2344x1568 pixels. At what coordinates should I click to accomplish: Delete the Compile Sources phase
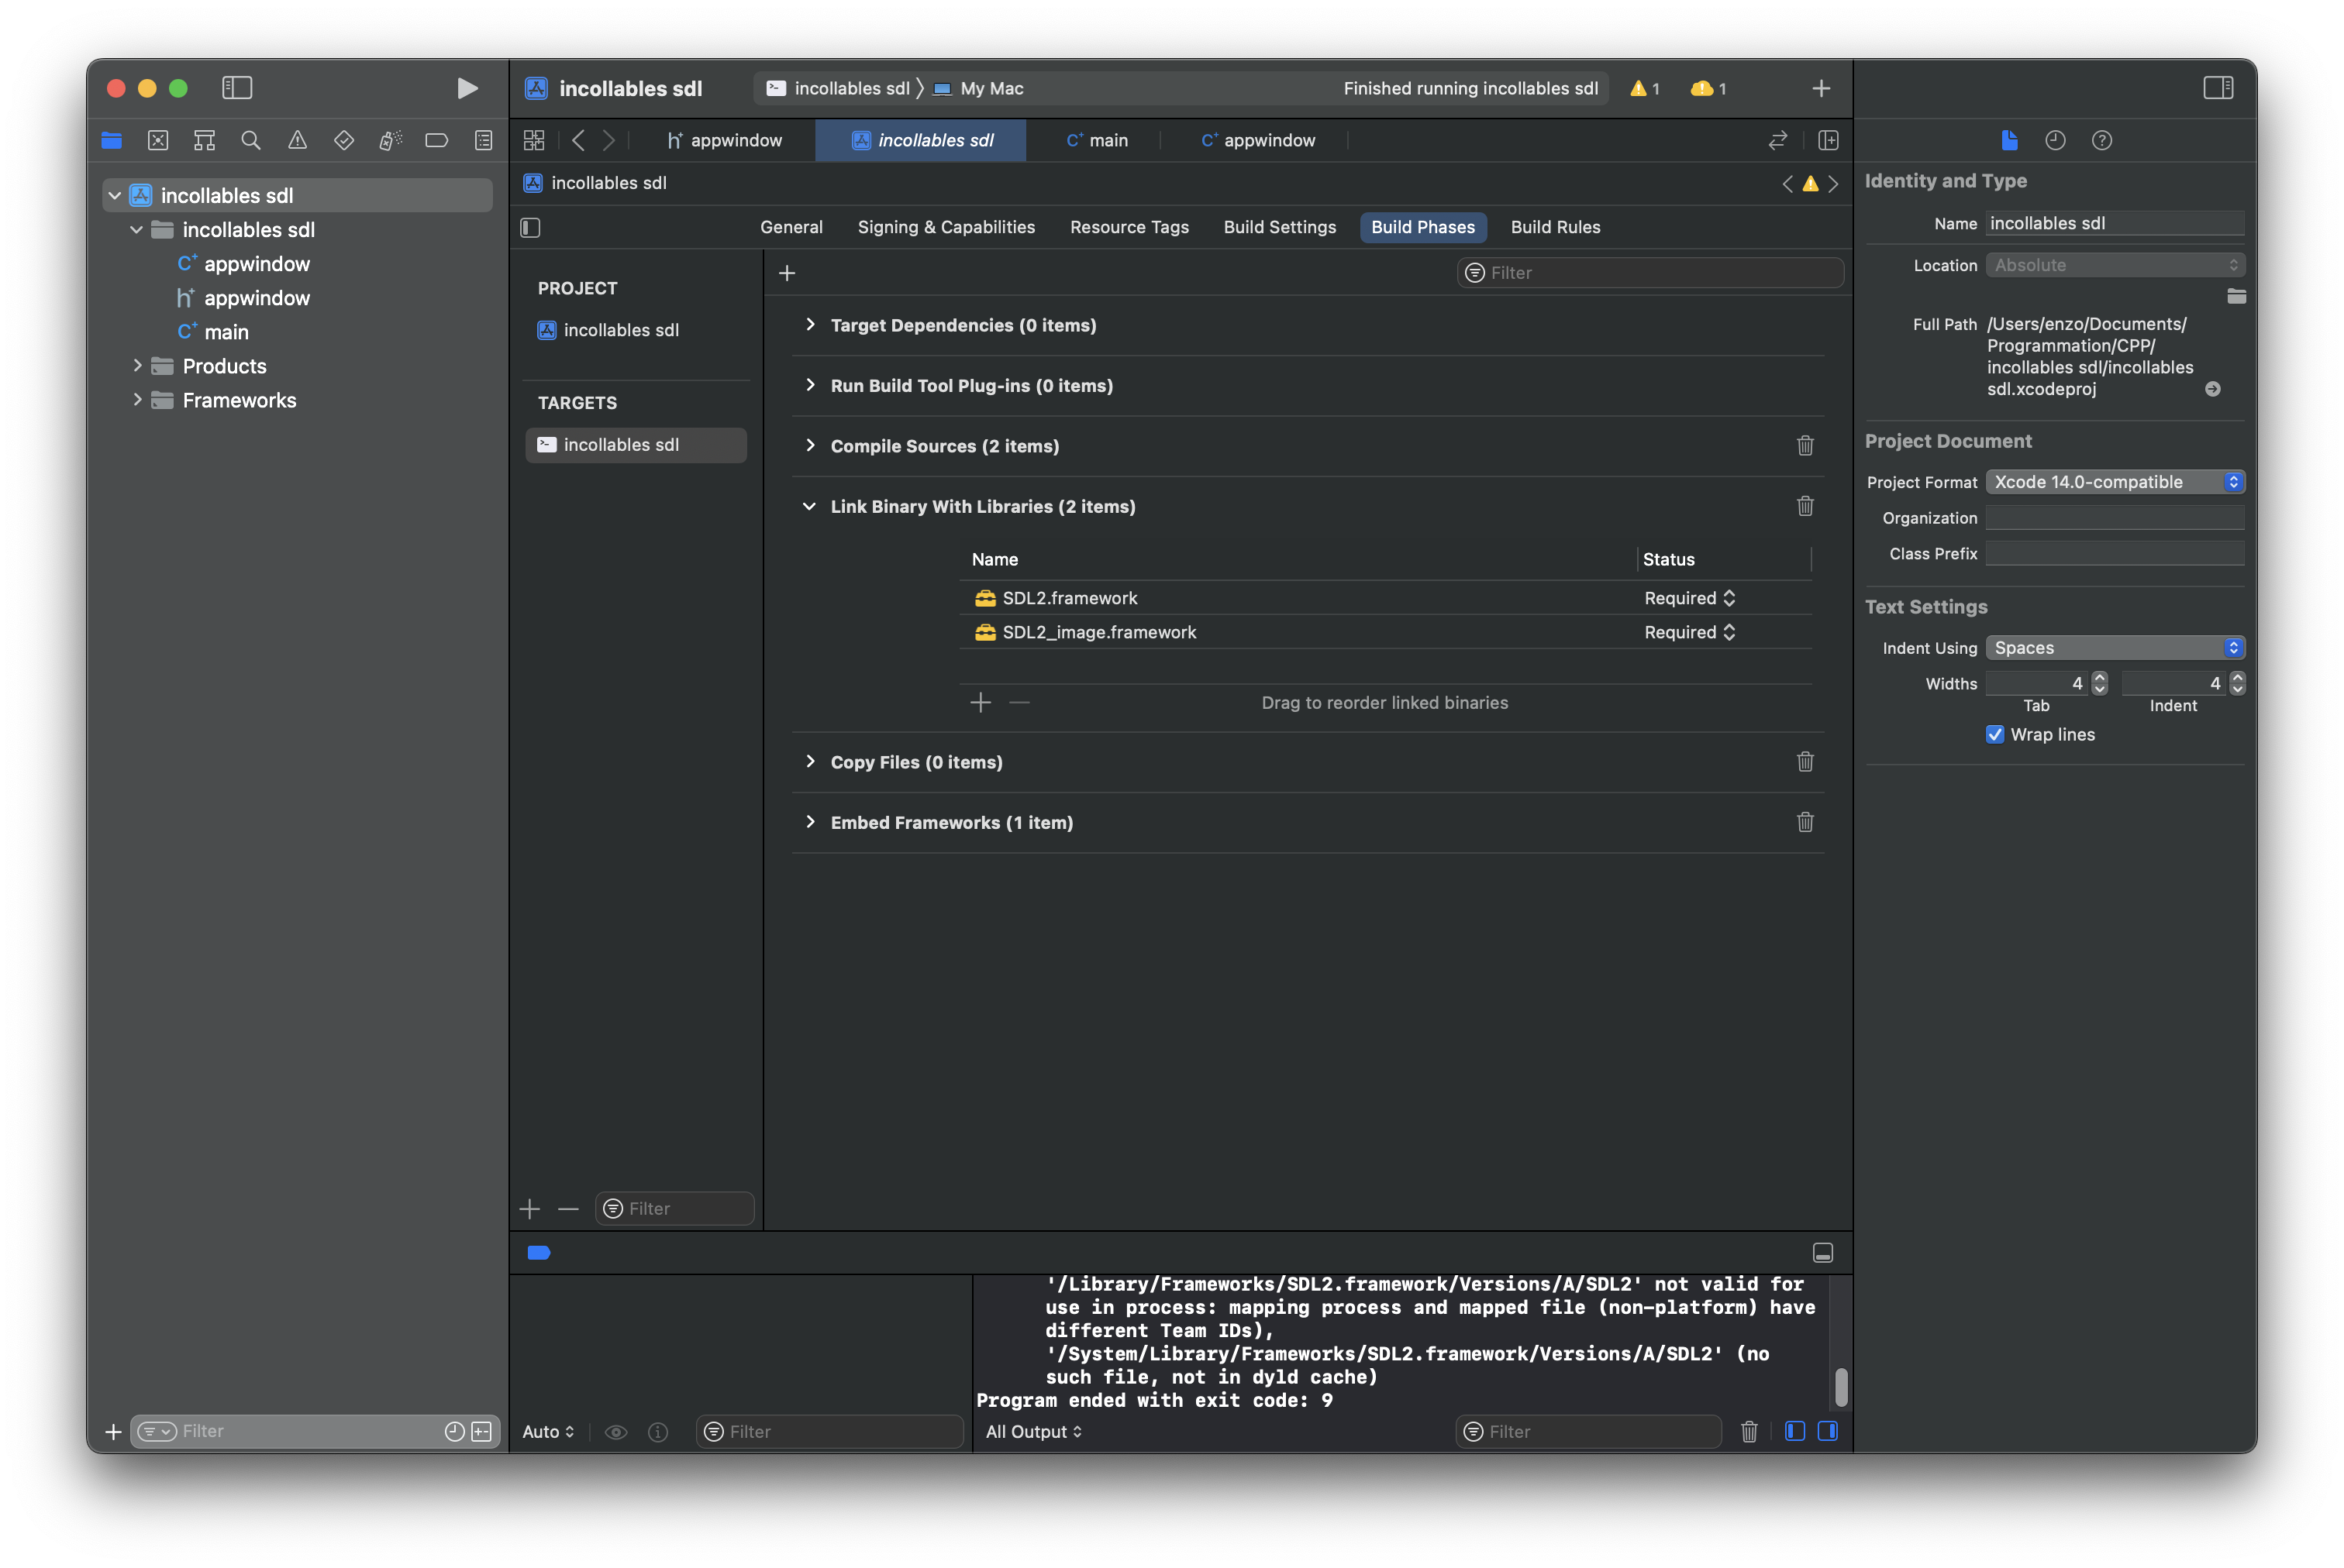click(1805, 445)
